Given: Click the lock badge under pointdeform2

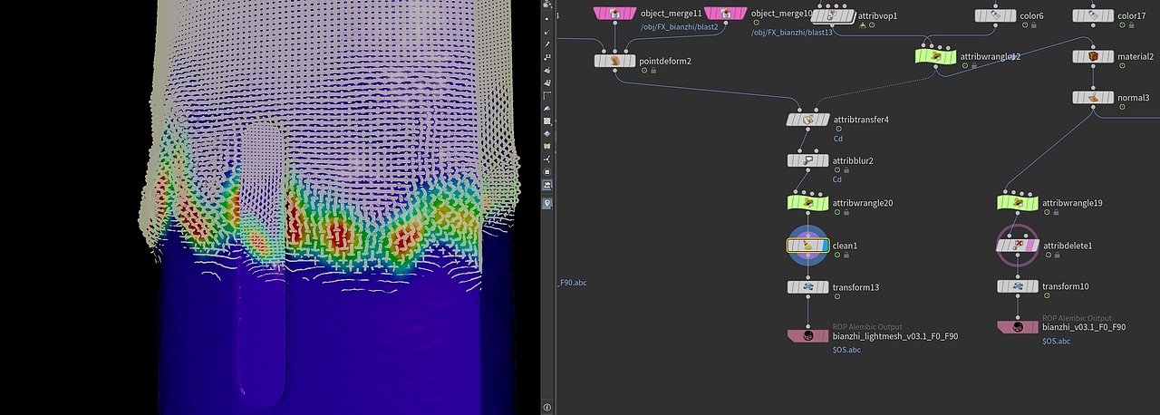Looking at the screenshot, I should pos(652,71).
